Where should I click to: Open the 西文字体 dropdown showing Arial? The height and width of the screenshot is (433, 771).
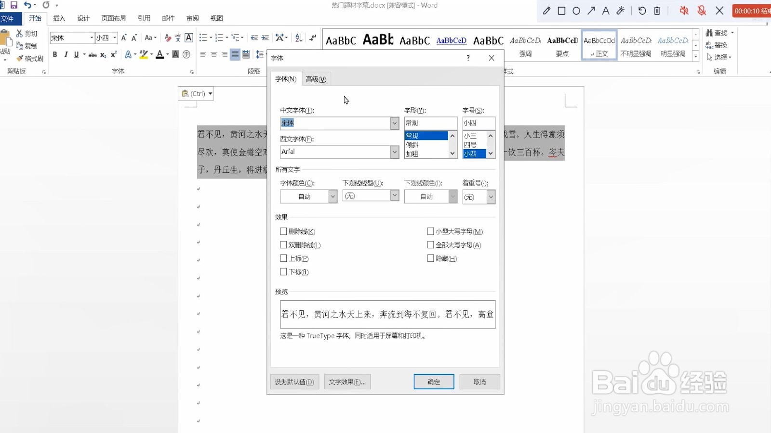coord(395,152)
